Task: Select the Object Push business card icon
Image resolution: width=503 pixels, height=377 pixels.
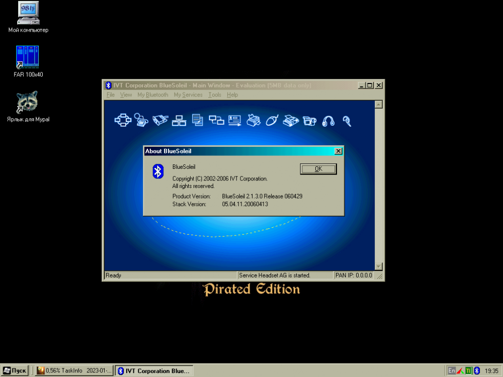Action: pos(235,120)
